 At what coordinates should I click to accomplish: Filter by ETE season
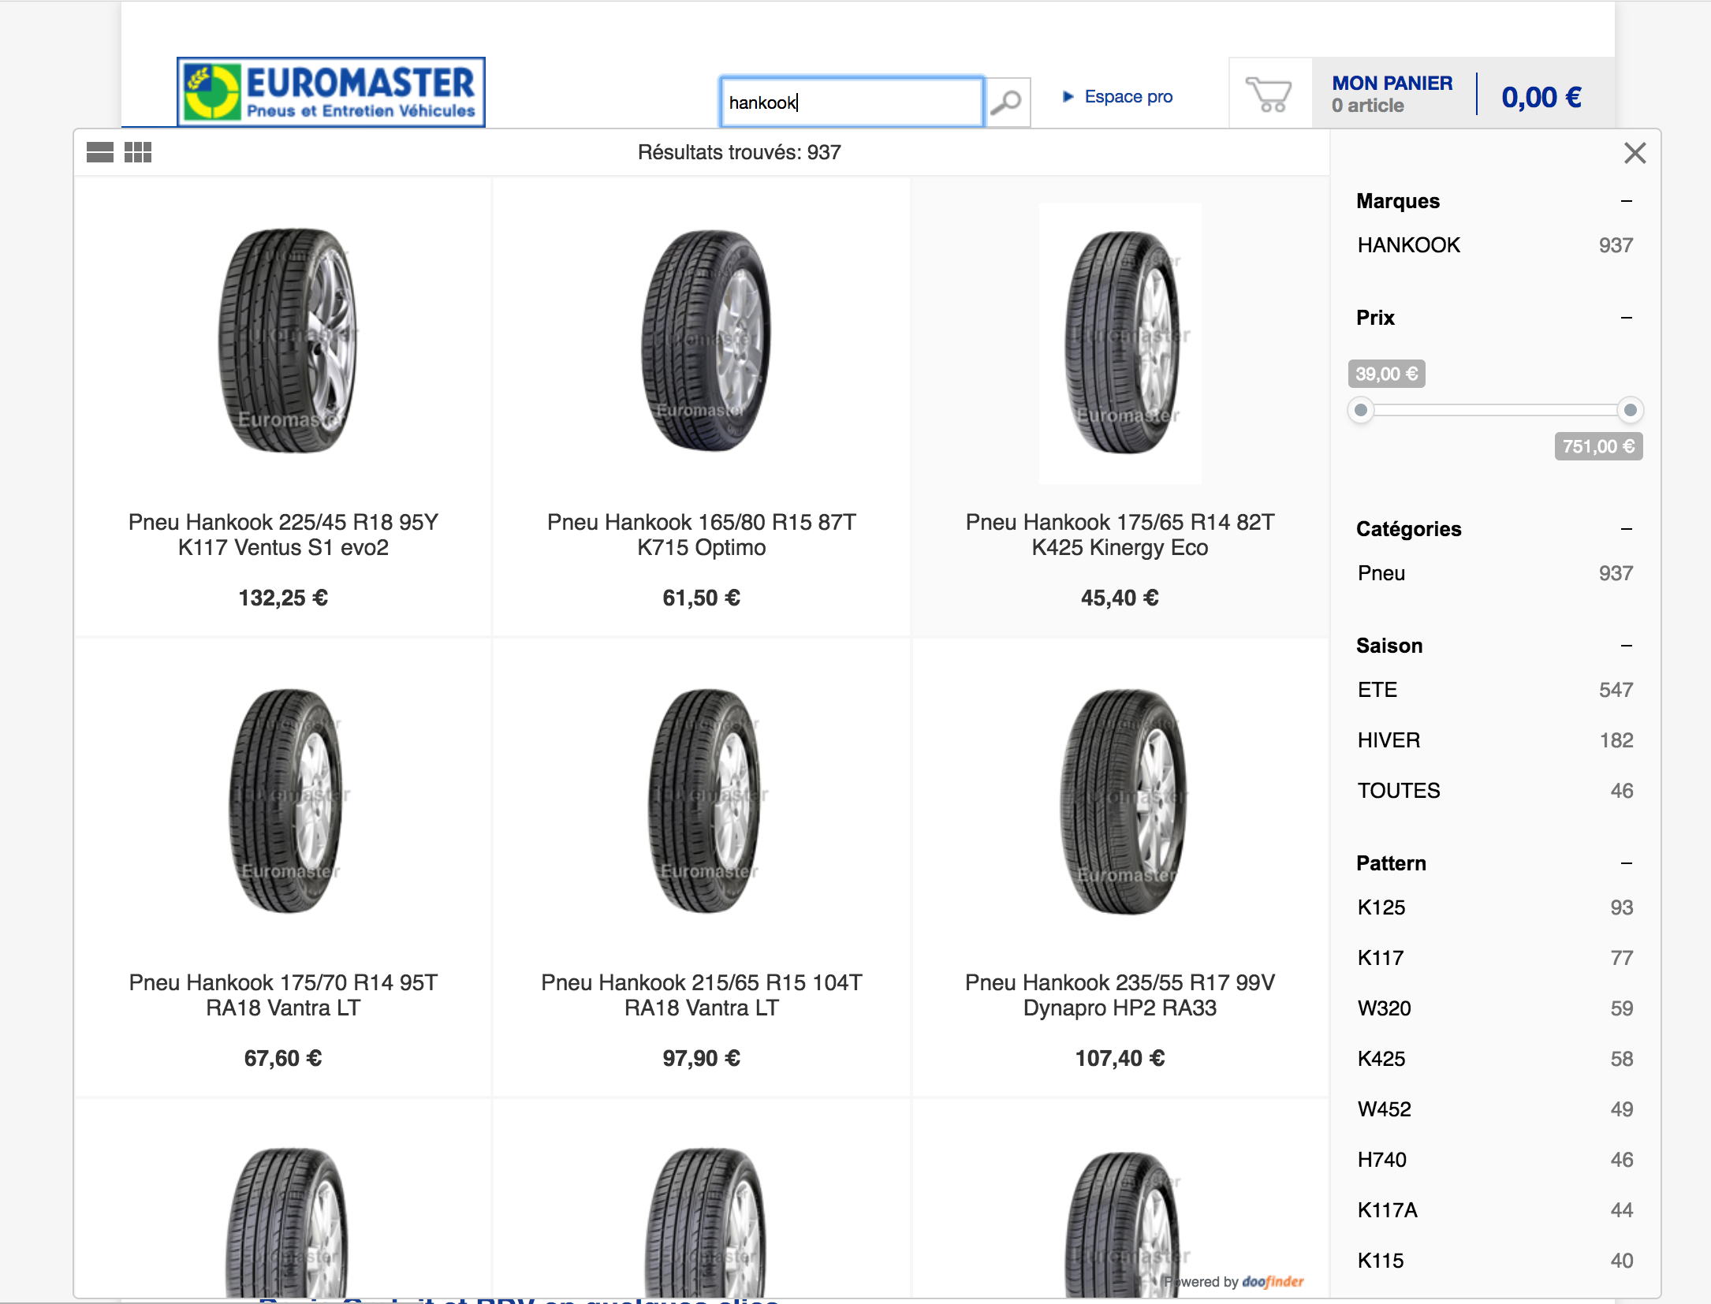click(1495, 690)
